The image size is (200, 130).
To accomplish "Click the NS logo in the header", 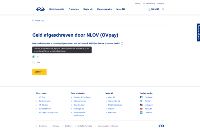I will click(x=40, y=9).
